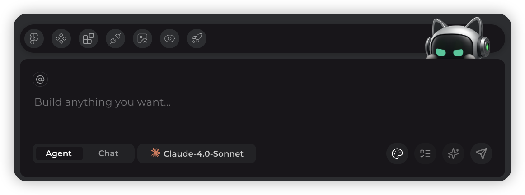Click the Figma import icon
The width and height of the screenshot is (525, 195).
click(x=34, y=39)
